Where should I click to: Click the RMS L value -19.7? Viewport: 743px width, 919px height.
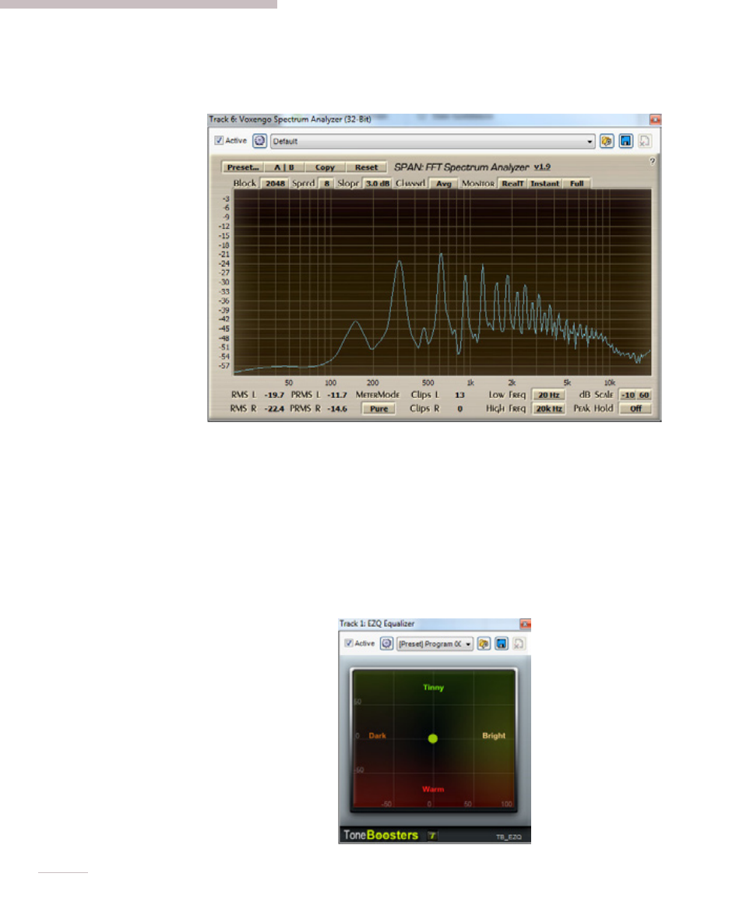coord(274,395)
